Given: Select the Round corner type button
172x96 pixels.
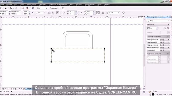Looking at the screenshot, I should pos(58,13).
